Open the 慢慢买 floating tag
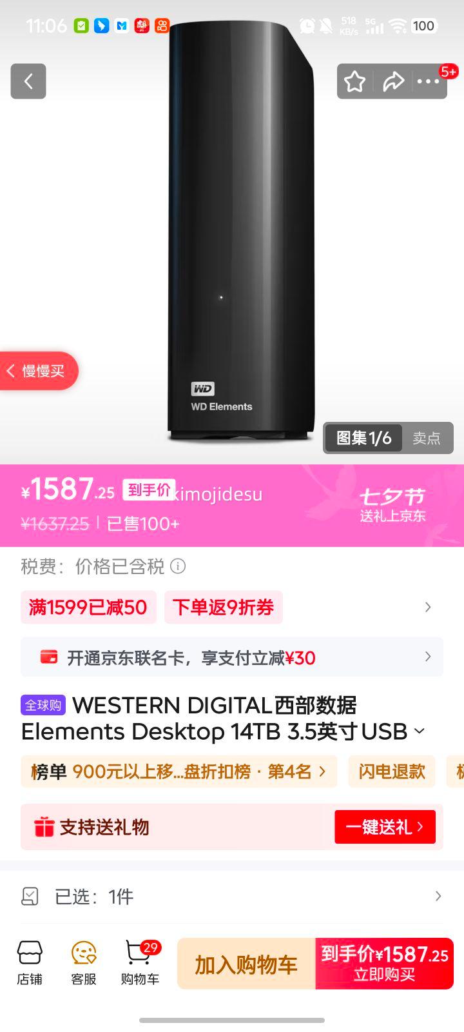 point(37,371)
